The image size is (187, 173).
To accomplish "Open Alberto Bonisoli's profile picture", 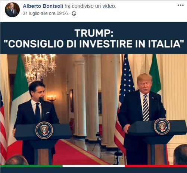I will coord(12,10).
